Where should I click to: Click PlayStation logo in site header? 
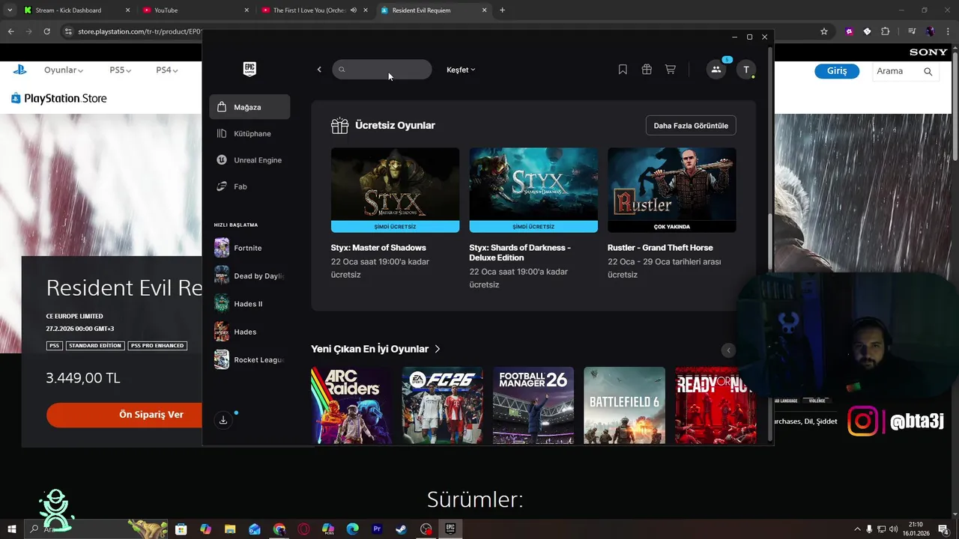19,70
